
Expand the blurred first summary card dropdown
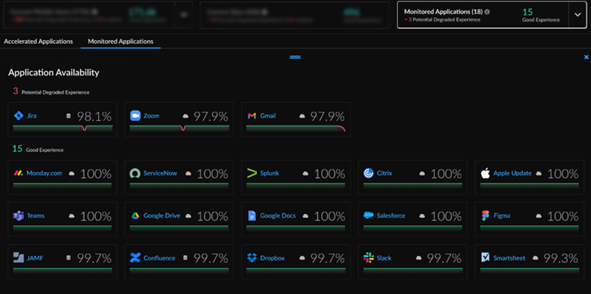[x=184, y=14]
